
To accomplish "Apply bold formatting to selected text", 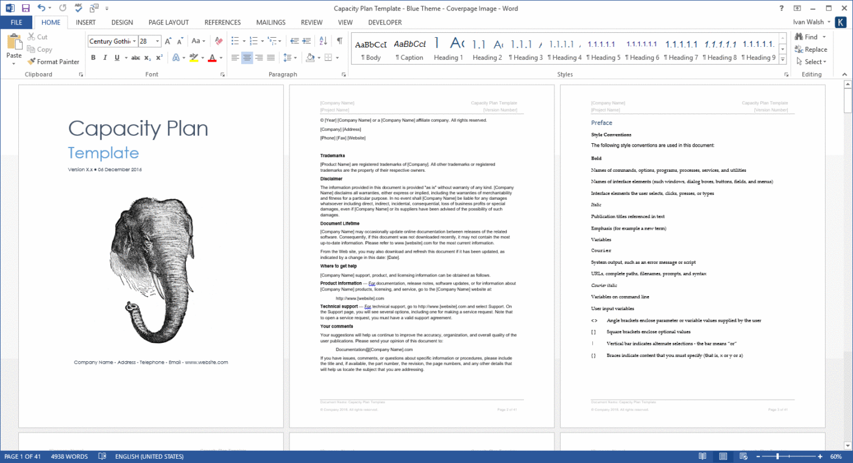I will pyautogui.click(x=93, y=57).
